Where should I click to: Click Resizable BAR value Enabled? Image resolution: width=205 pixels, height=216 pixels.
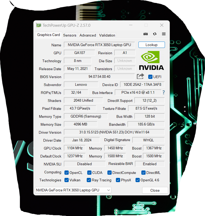click(x=150, y=164)
